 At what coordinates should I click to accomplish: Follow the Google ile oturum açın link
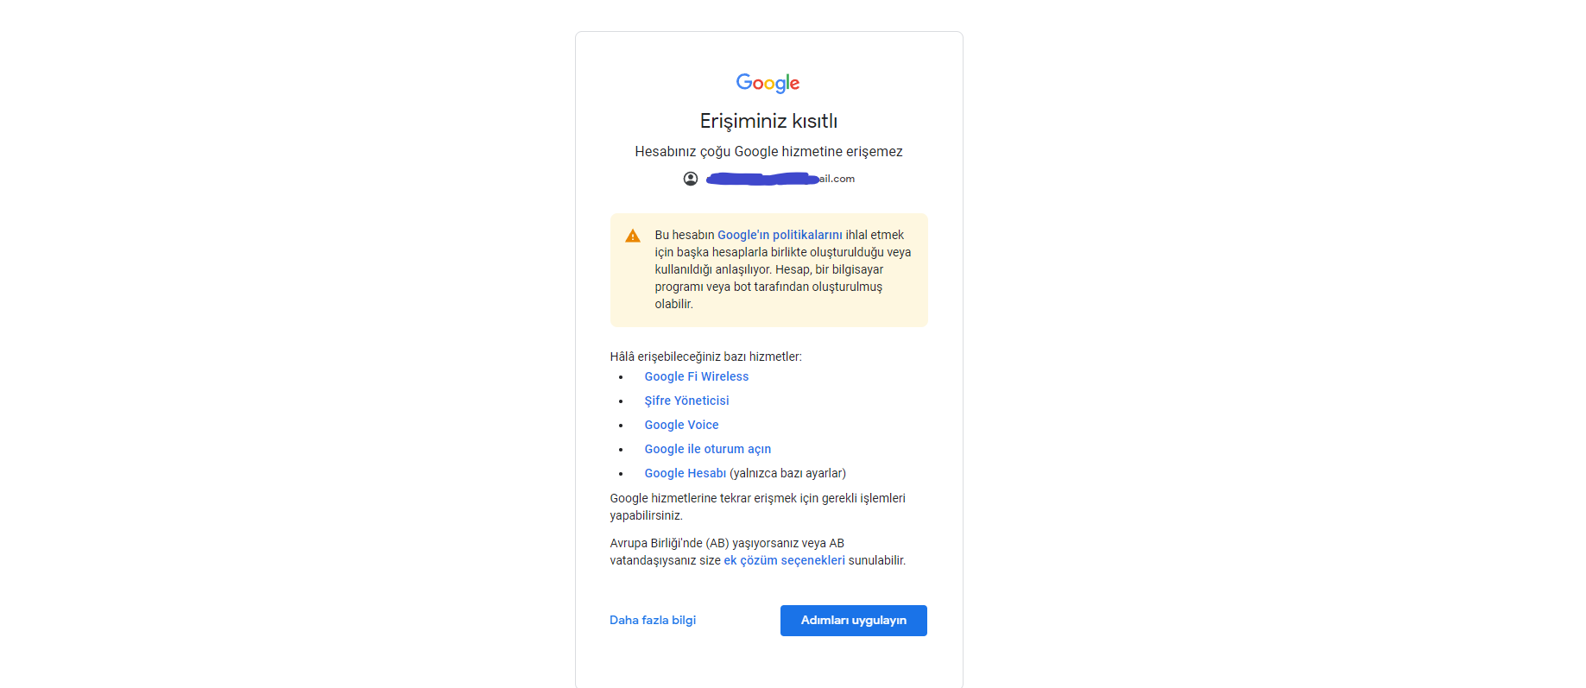(x=707, y=449)
